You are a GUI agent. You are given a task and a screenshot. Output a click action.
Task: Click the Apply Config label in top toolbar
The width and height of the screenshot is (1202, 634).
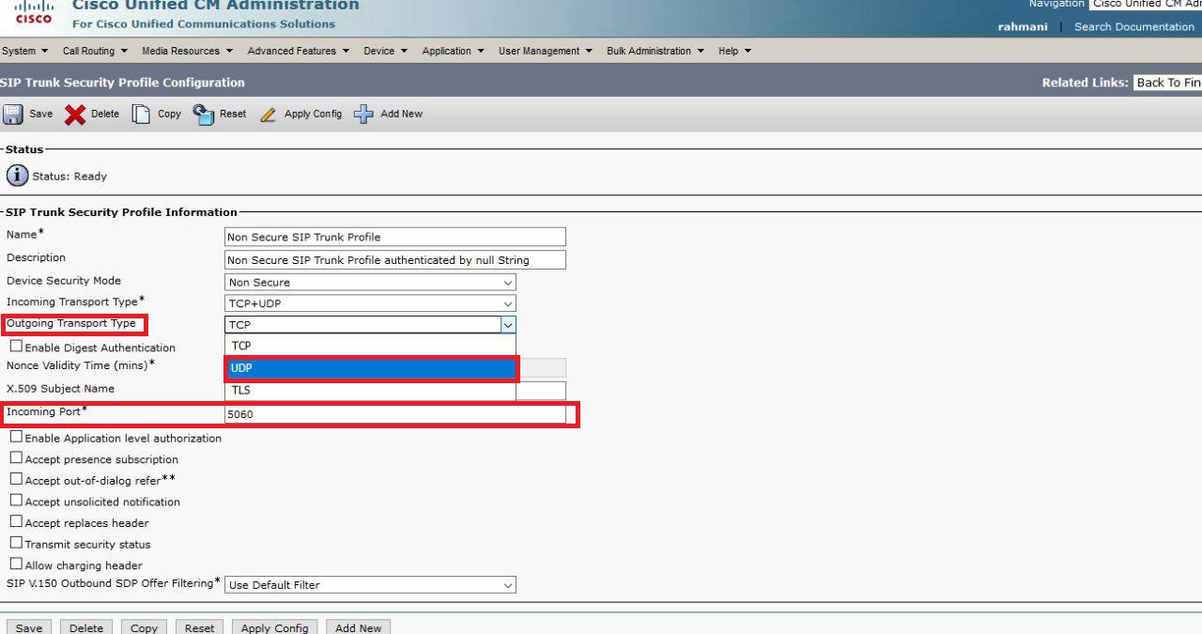[x=313, y=114]
